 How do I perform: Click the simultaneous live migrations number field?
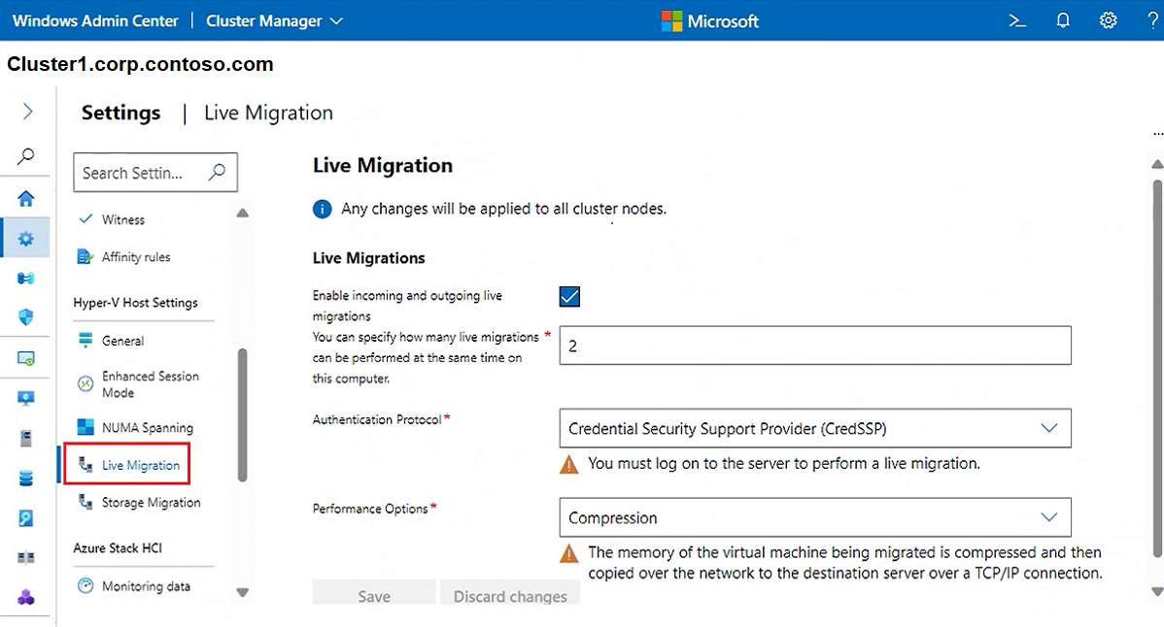point(814,346)
